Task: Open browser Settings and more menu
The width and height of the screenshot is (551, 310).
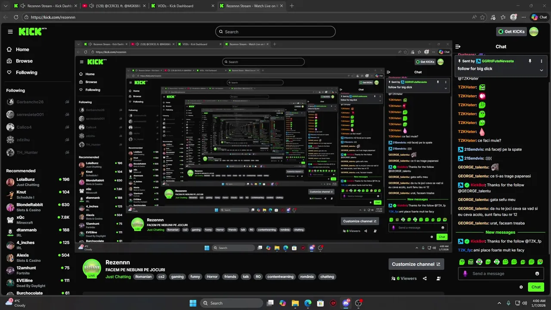Action: point(523,17)
